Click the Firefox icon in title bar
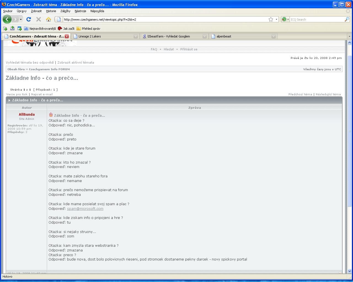 4,4
